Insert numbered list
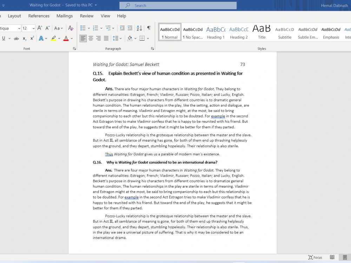 click(95, 28)
